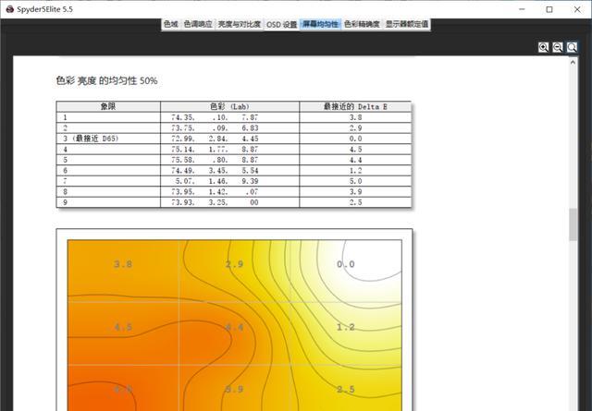Click the 色彩 亮度 的均匀性 50% heading
This screenshot has height=411, width=592.
[x=107, y=80]
